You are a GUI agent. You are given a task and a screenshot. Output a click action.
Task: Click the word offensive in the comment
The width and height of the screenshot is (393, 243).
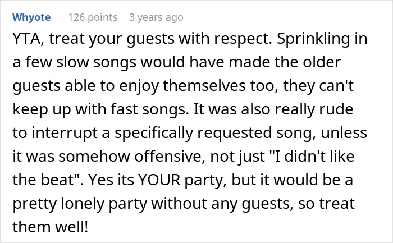click(x=171, y=157)
